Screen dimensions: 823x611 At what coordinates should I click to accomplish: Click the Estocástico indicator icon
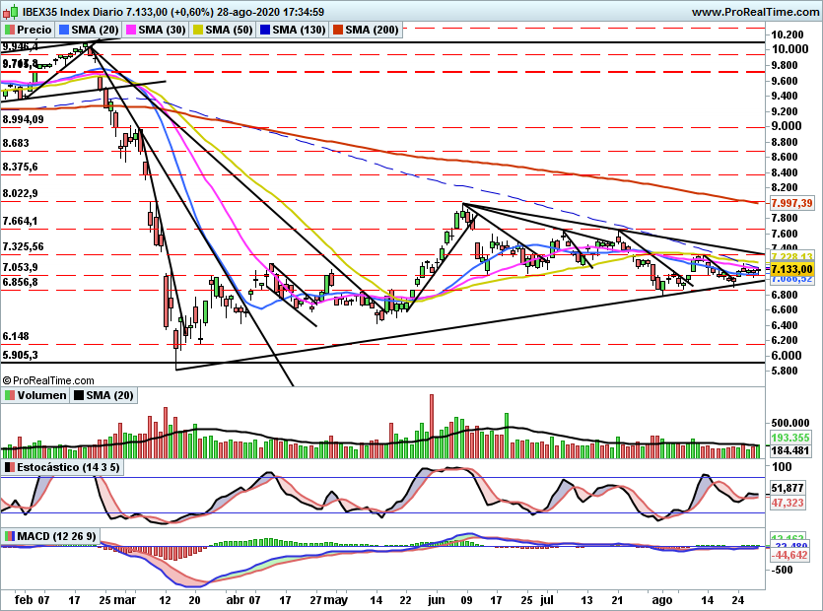point(10,467)
